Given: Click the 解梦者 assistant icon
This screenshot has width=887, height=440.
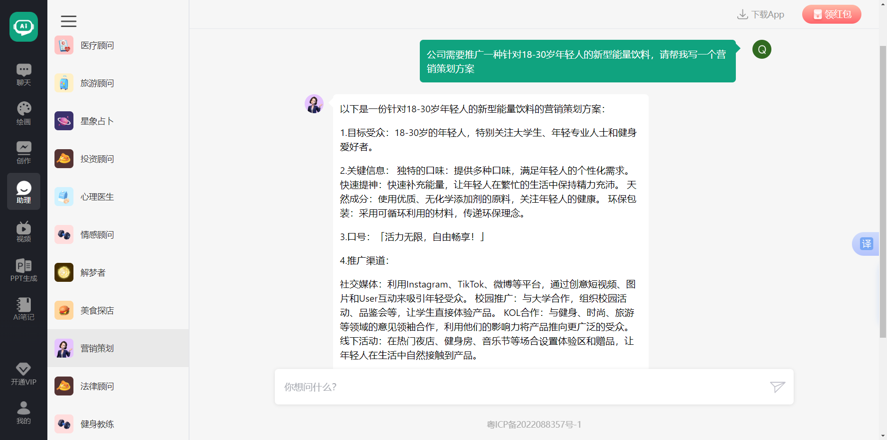Looking at the screenshot, I should click(64, 272).
